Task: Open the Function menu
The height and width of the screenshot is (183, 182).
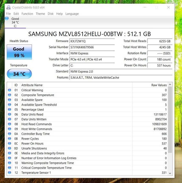Action: pos(27,14)
